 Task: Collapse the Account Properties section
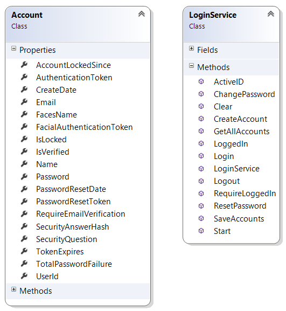13,48
